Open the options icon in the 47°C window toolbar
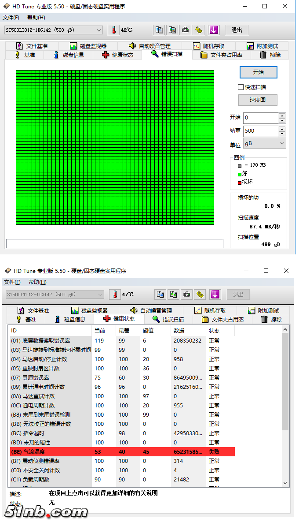Image resolution: width=299 pixels, height=522 pixels. tap(201, 294)
